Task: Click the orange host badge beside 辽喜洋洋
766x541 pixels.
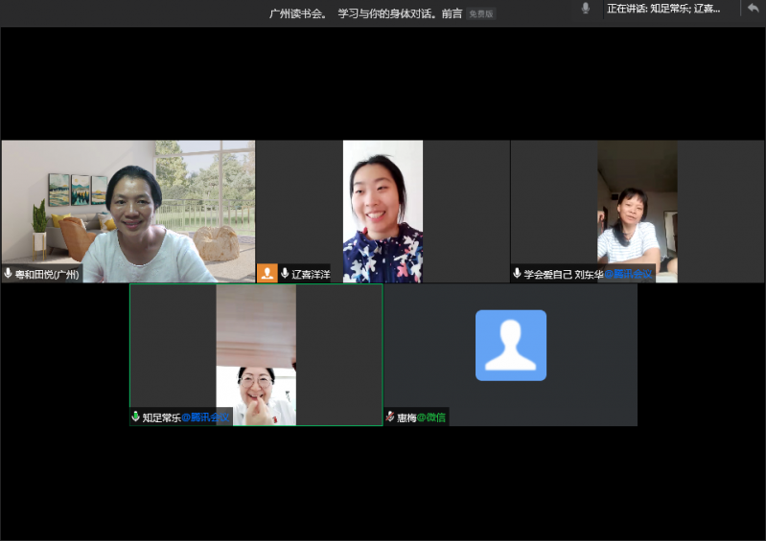Action: point(267,273)
